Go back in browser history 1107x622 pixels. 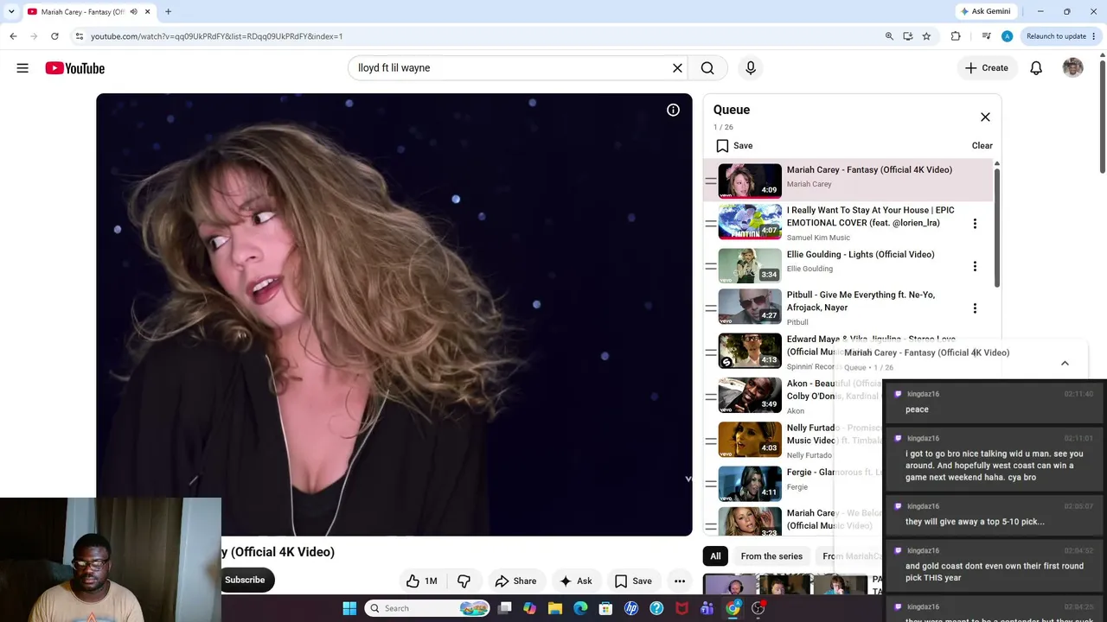click(x=13, y=36)
